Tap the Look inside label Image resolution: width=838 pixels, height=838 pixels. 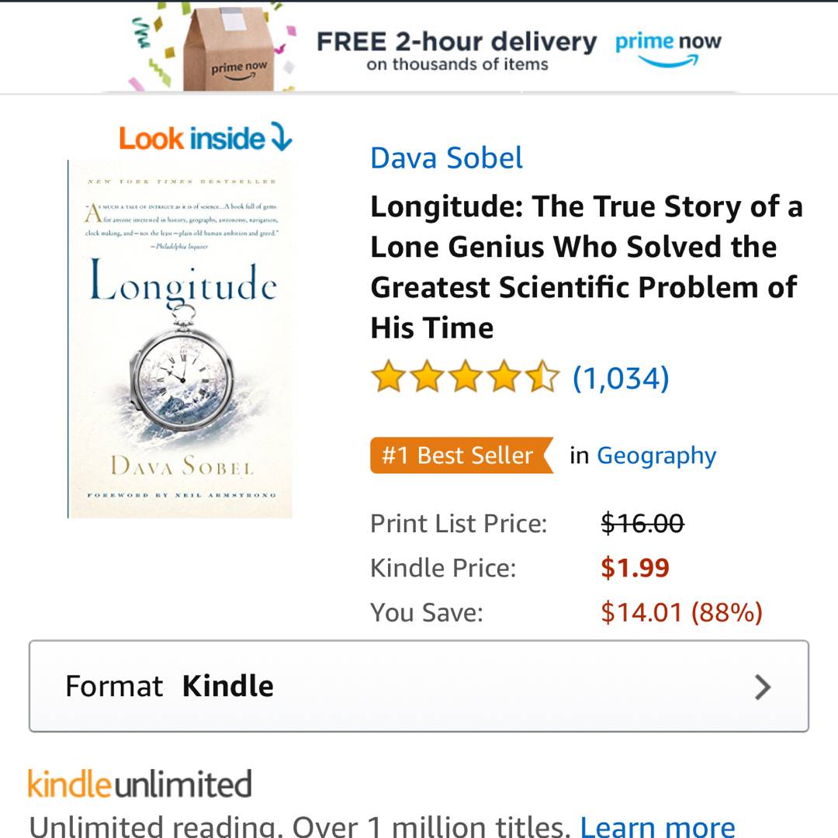[x=192, y=138]
